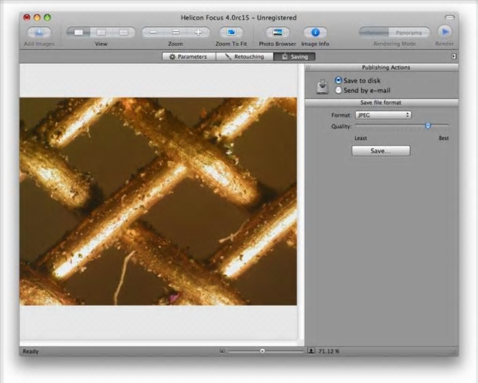Switch to the Parameters tab
Screen dimensions: 478x383
tap(188, 57)
